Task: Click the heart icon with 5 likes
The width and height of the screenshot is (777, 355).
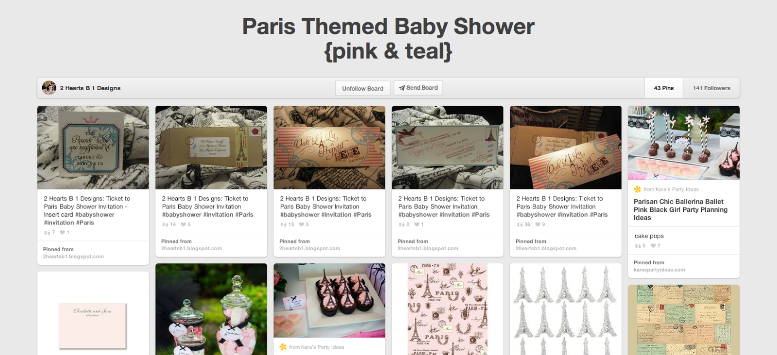Action: pyautogui.click(x=184, y=225)
